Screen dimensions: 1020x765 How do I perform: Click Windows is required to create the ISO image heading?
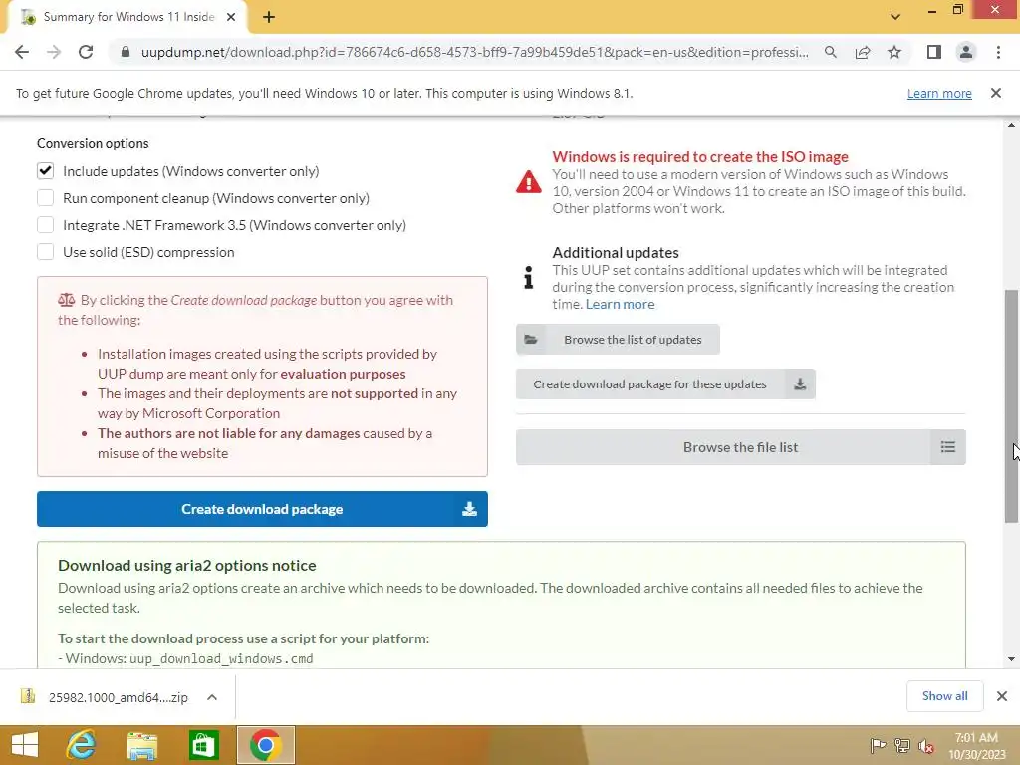coord(700,156)
